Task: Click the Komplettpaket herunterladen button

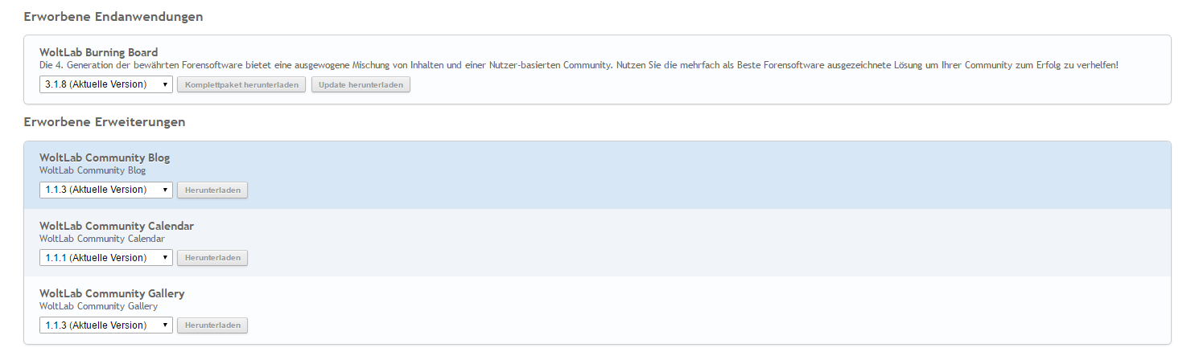Action: click(x=241, y=84)
